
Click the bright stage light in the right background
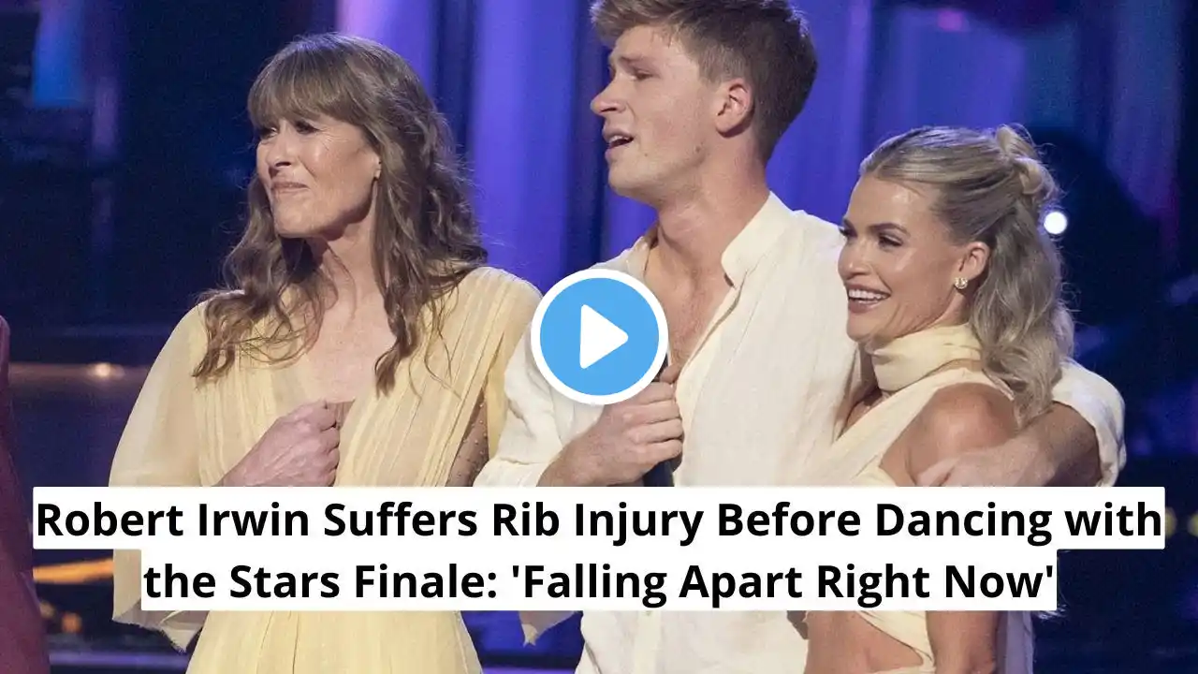coord(1055,223)
